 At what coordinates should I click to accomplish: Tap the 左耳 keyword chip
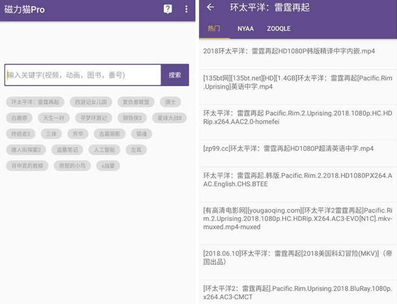pos(136,150)
